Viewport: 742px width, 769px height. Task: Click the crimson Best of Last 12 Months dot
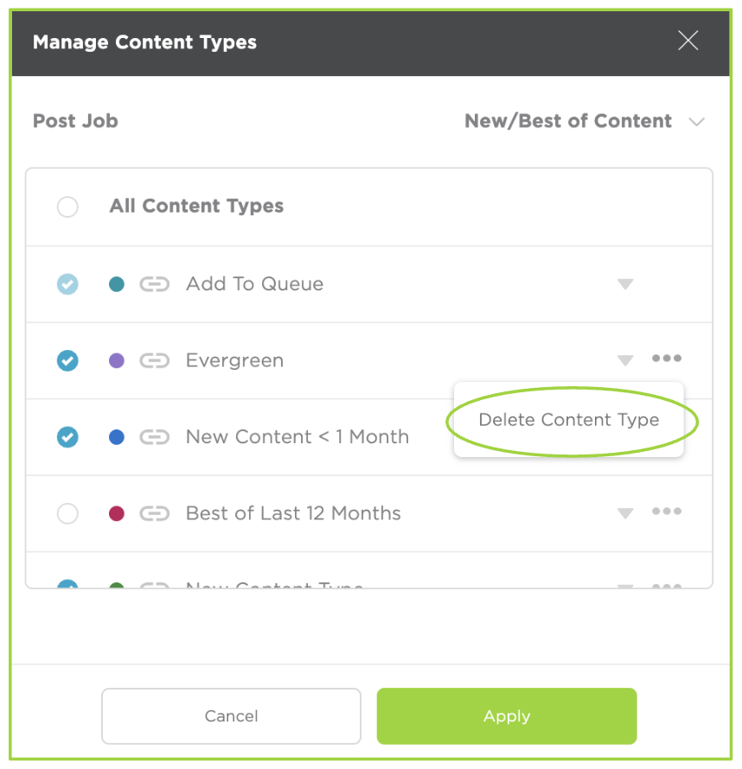[x=116, y=513]
